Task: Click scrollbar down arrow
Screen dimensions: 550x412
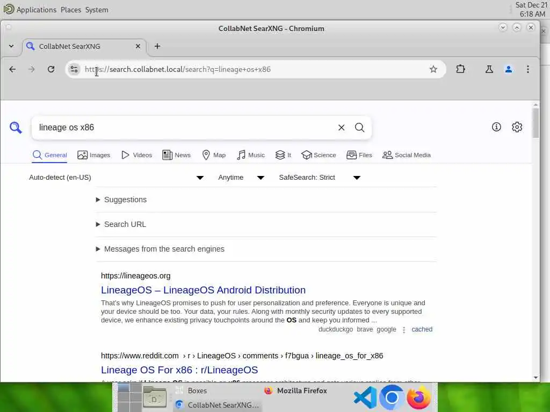Action: click(x=535, y=378)
